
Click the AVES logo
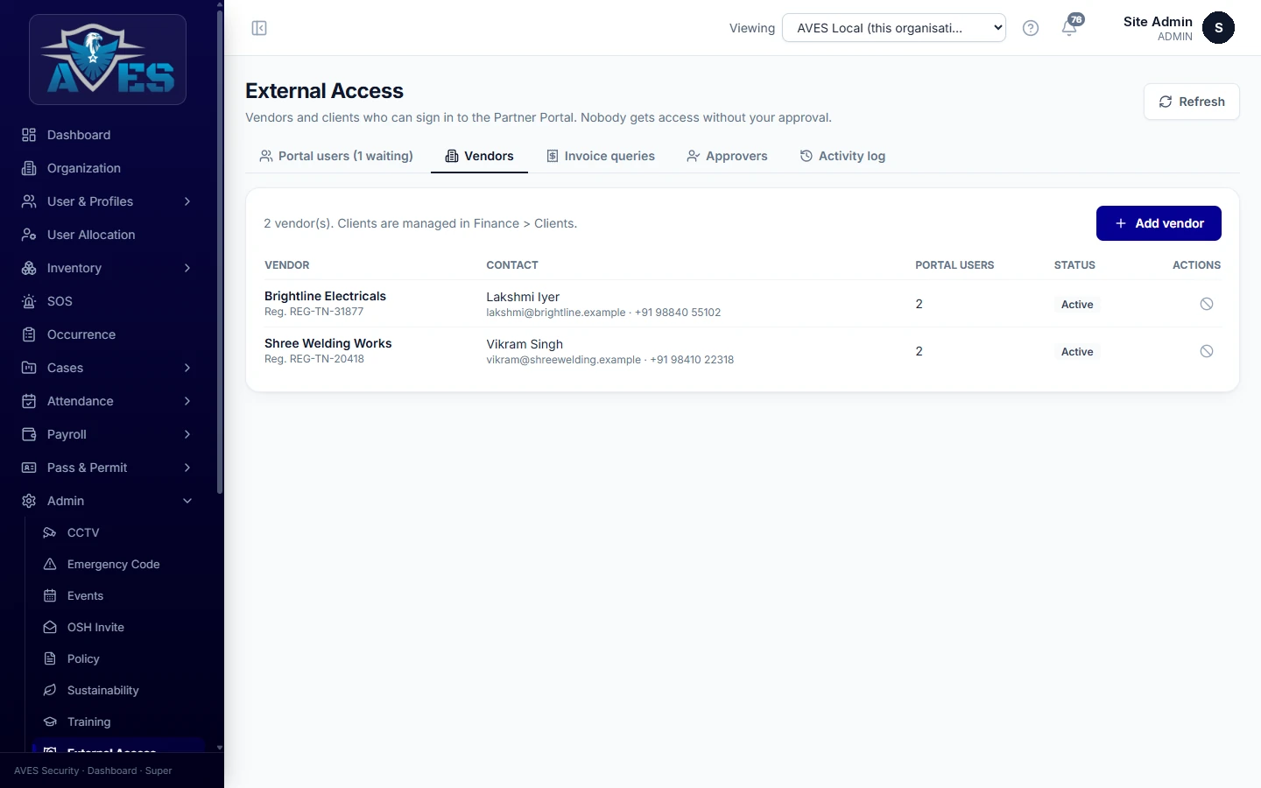108,60
